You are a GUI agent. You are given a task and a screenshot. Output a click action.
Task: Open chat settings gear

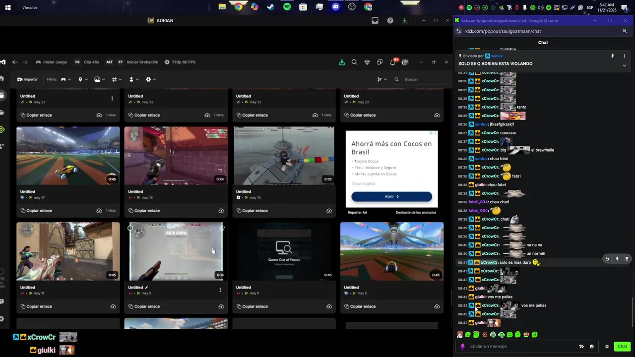click(607, 347)
